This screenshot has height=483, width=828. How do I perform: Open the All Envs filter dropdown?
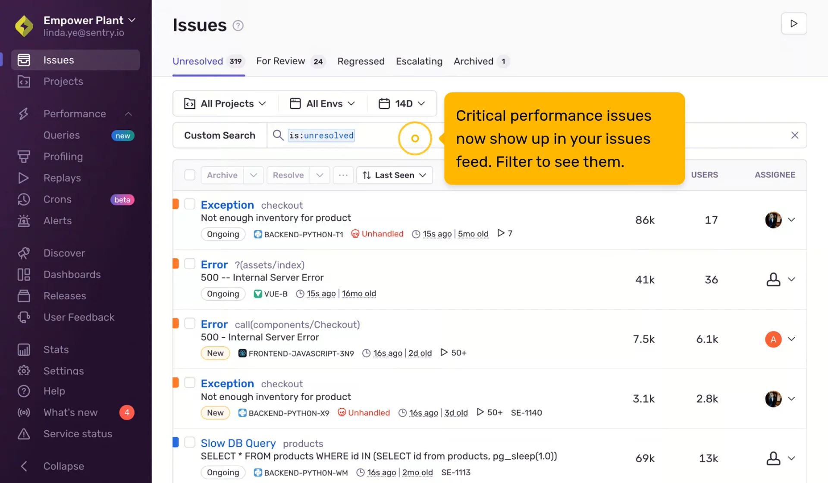[322, 103]
